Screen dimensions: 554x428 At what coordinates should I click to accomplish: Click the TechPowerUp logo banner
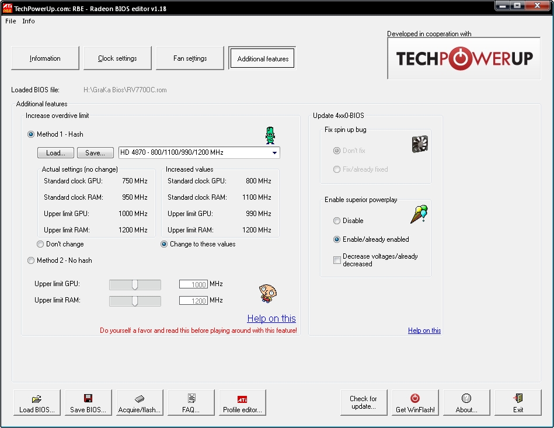coord(464,58)
